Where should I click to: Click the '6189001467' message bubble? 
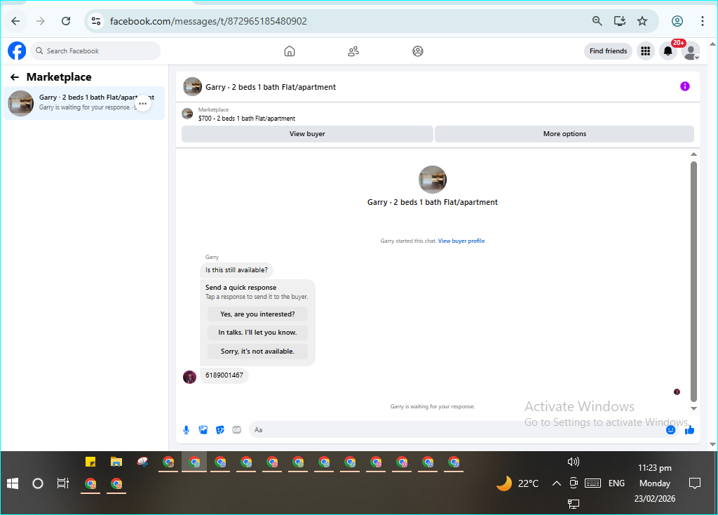tap(224, 375)
